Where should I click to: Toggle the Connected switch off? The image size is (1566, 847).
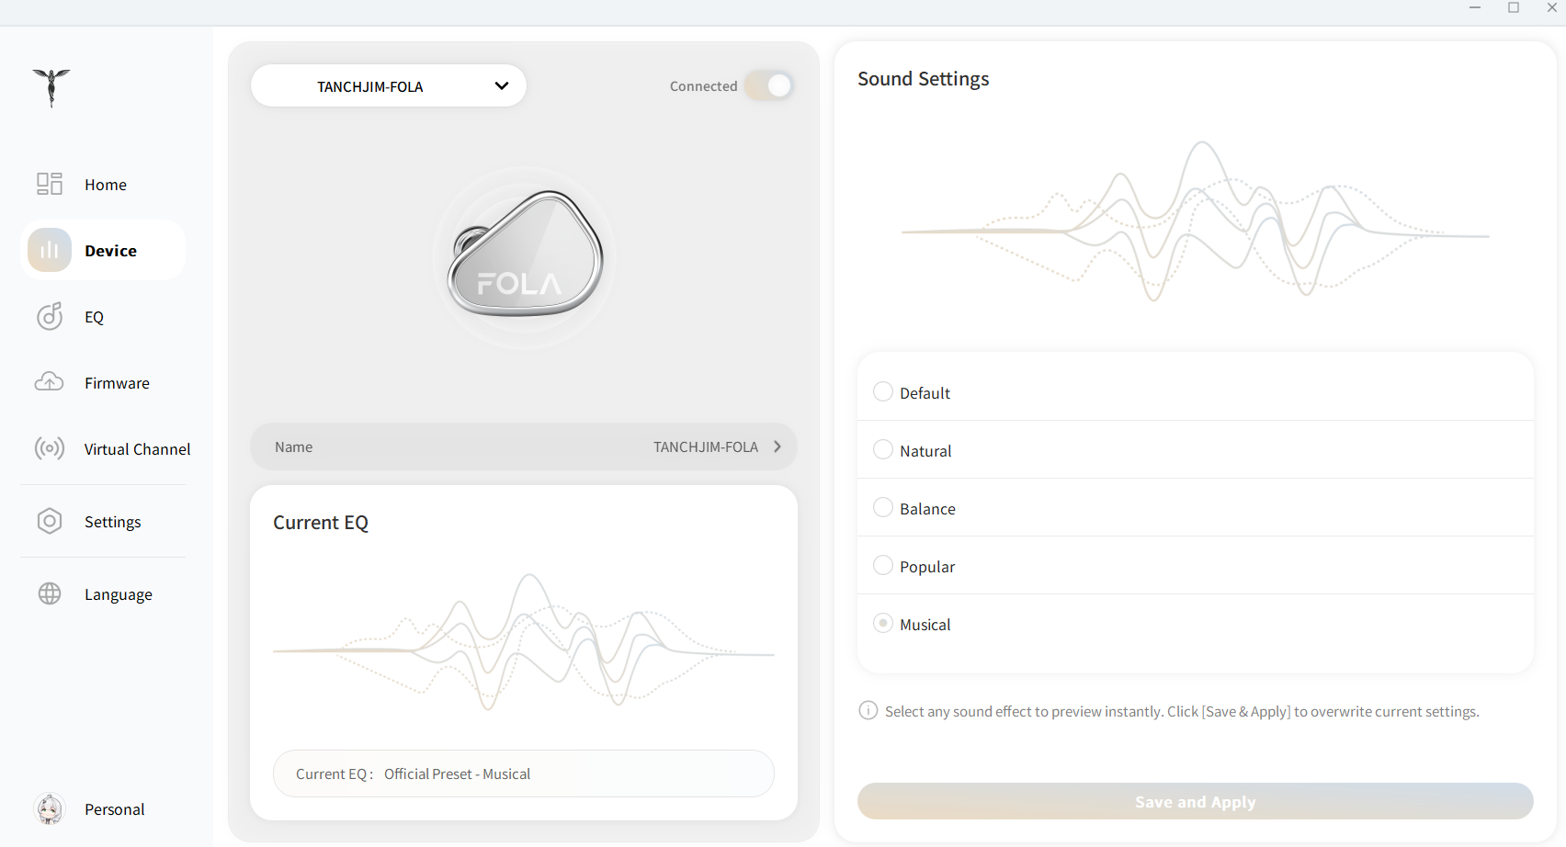[768, 85]
